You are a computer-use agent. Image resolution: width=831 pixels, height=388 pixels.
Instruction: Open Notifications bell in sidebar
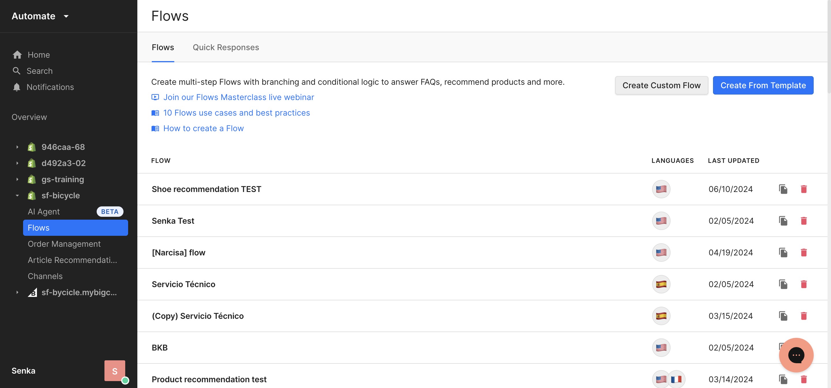click(x=16, y=87)
